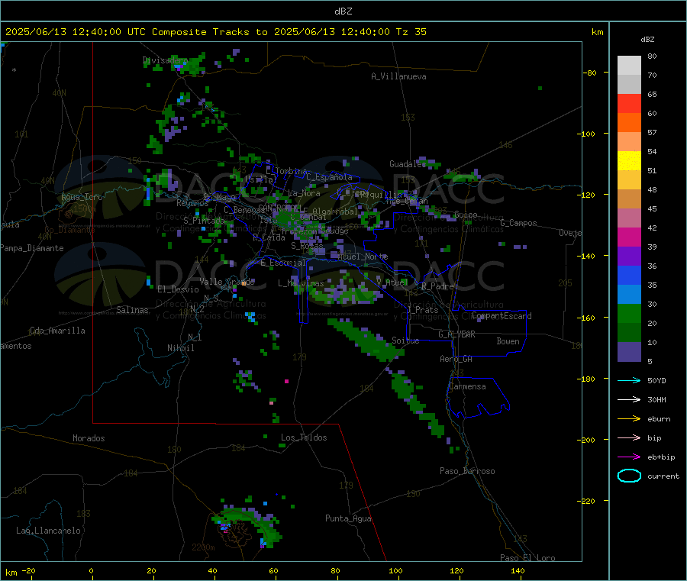Click the 'Salinas' location label
The width and height of the screenshot is (687, 581).
click(x=132, y=310)
